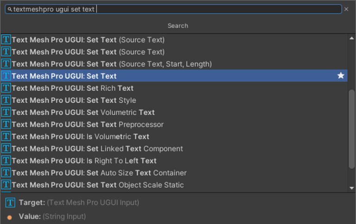Click the icon next to Set Text Preprocessor
Screen dimensions: 356x224
pyautogui.click(x=6, y=124)
